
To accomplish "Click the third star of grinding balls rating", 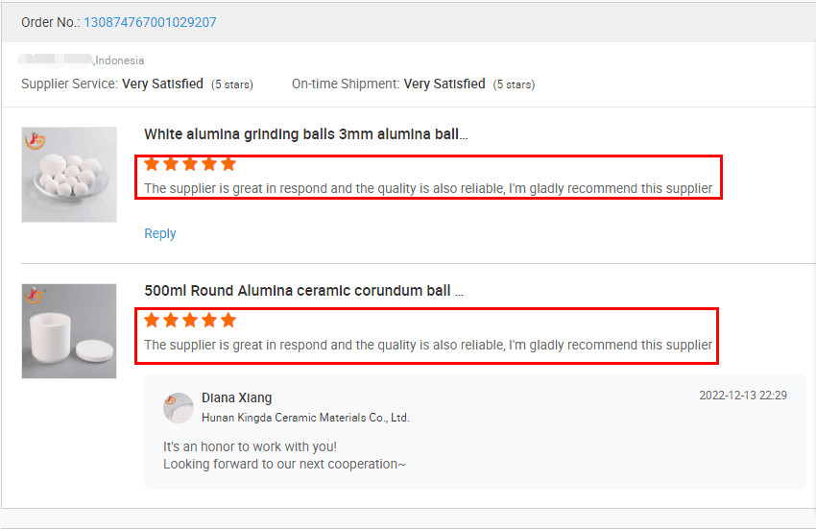I will [x=190, y=164].
